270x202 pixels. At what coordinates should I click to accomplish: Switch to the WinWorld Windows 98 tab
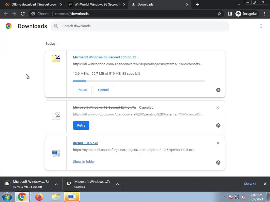click(95, 4)
